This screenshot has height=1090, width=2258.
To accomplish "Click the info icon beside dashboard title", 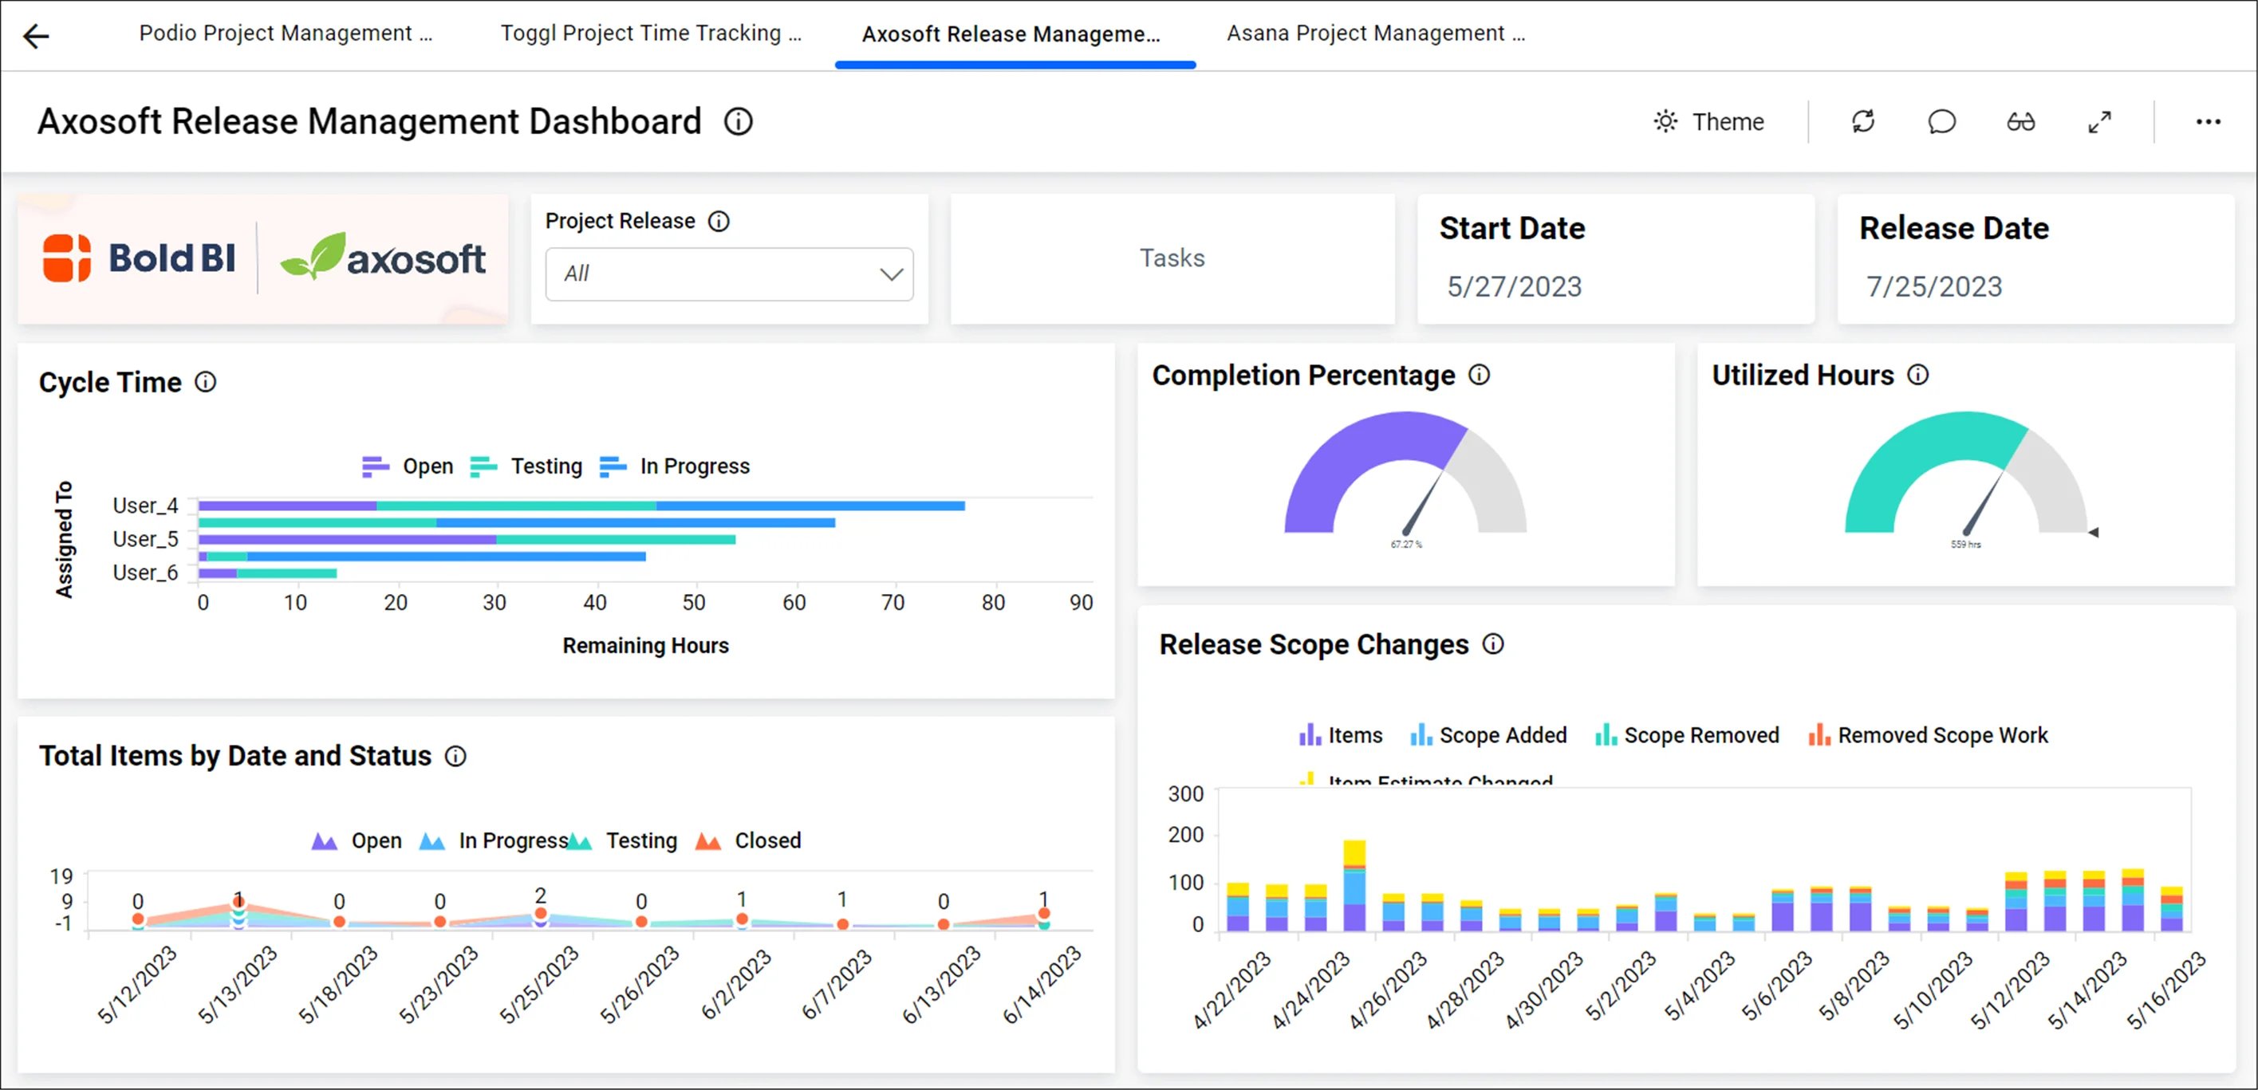I will click(738, 122).
